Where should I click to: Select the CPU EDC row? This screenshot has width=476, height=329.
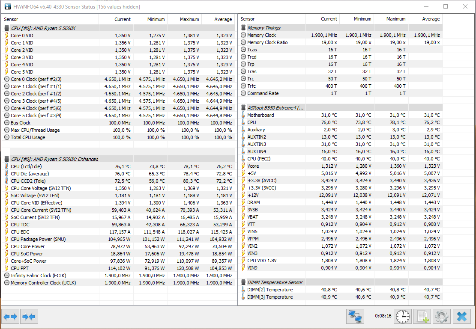pyautogui.click(x=118, y=232)
